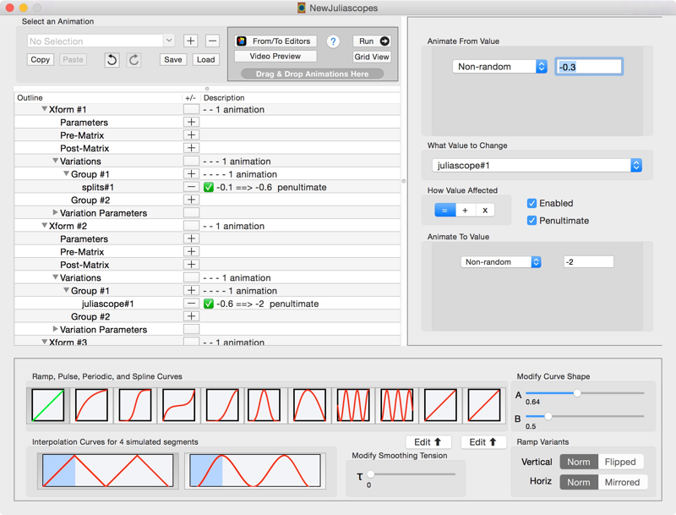676x515 pixels.
Task: Add animation to Xform #1 Parameters row
Action: point(192,122)
